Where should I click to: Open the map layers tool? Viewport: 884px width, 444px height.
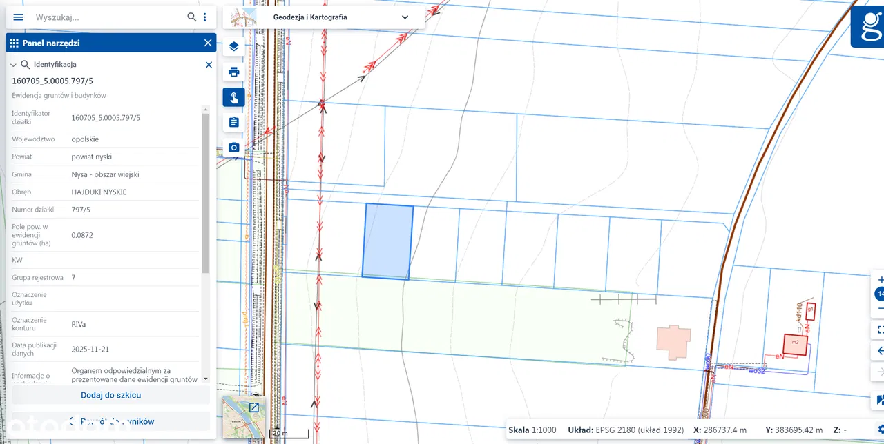click(x=233, y=47)
